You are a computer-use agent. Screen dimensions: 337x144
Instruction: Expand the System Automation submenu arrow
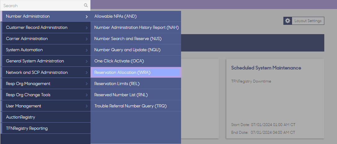(86, 50)
